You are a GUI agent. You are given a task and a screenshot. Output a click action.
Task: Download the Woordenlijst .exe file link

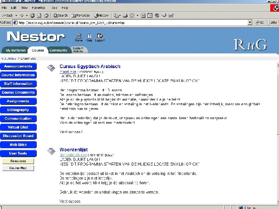tap(73, 155)
